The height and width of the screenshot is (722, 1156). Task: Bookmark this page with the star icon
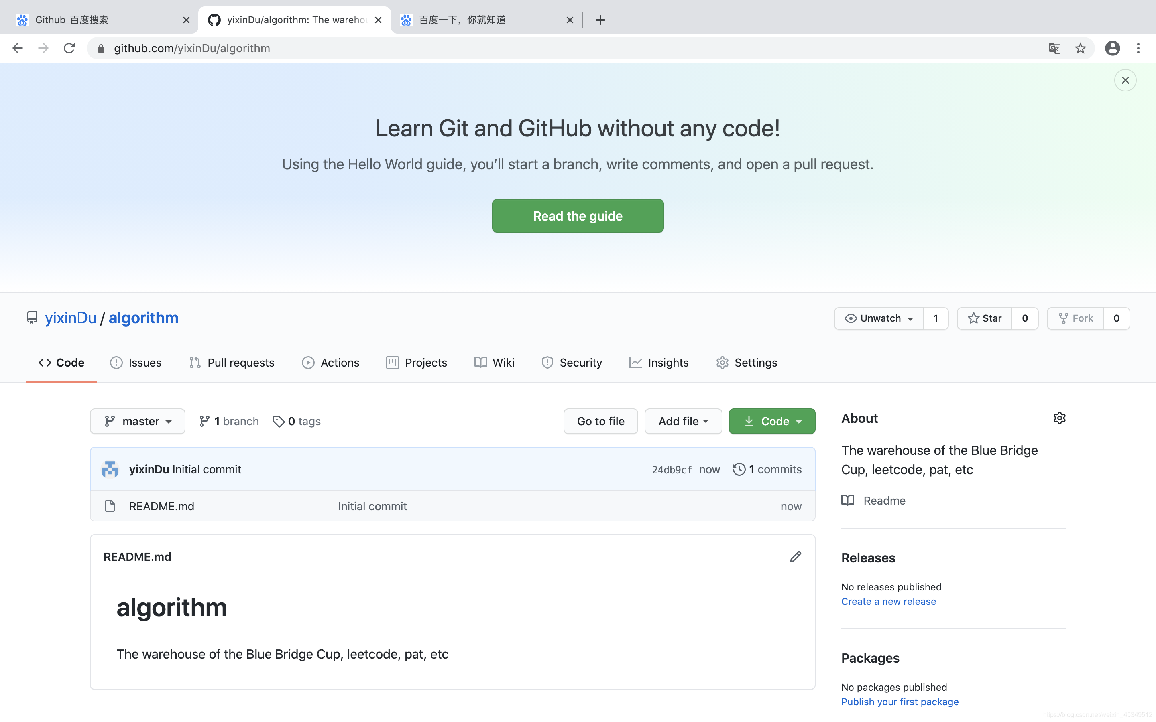1081,48
